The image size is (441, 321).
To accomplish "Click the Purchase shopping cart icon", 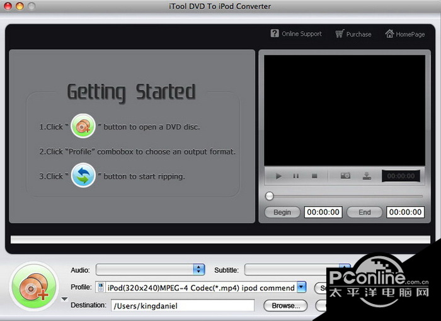I will (x=340, y=34).
